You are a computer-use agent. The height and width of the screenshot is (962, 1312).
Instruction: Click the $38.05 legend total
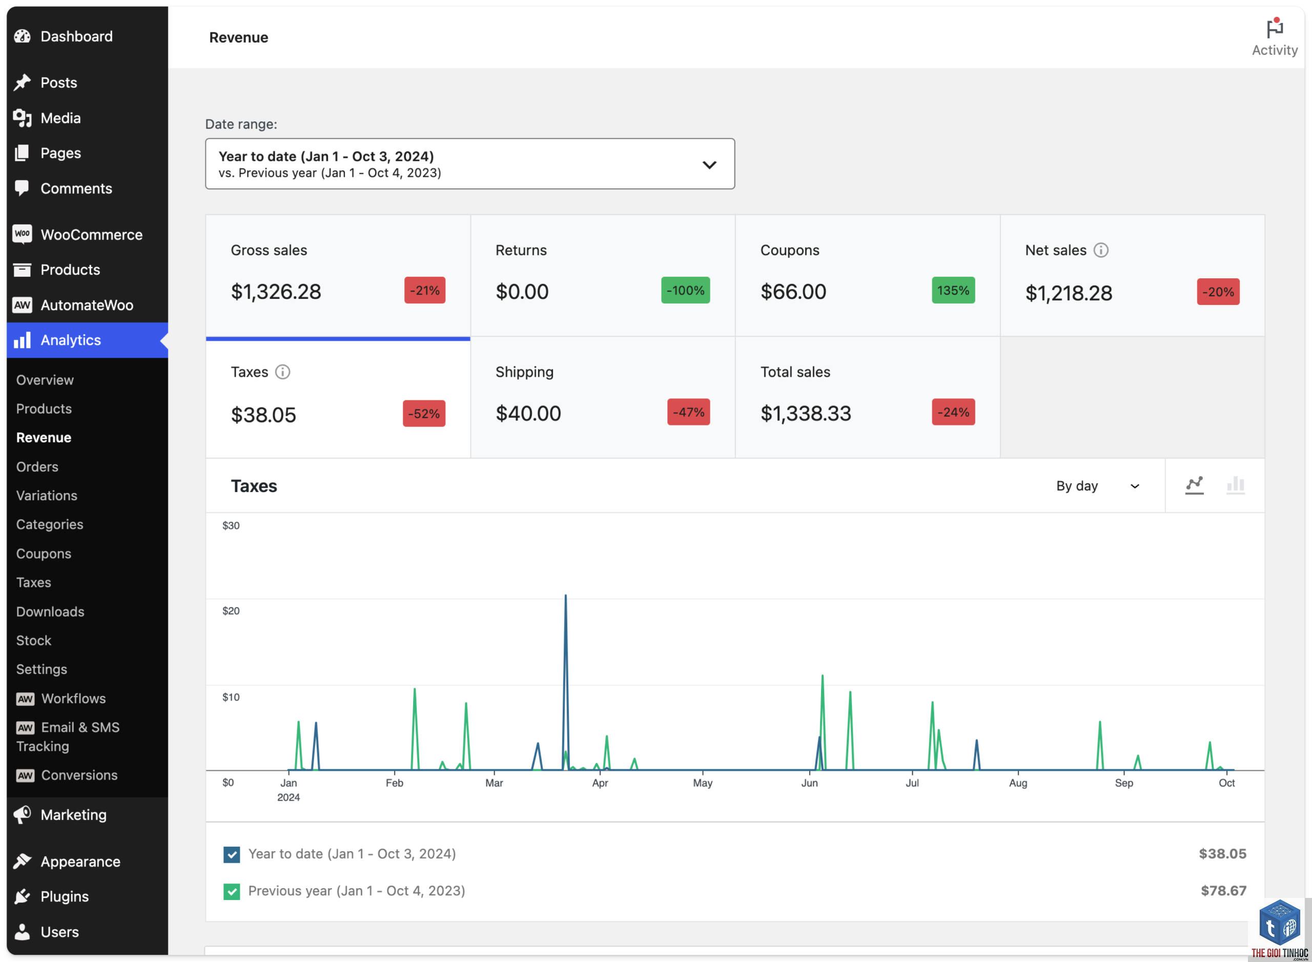pyautogui.click(x=1222, y=854)
